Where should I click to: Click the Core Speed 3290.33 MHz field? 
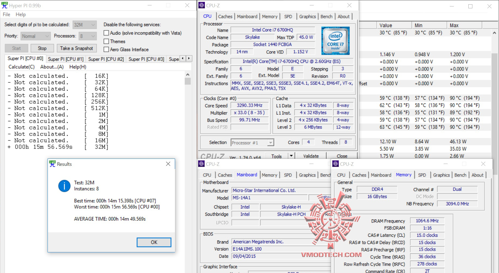pos(249,106)
